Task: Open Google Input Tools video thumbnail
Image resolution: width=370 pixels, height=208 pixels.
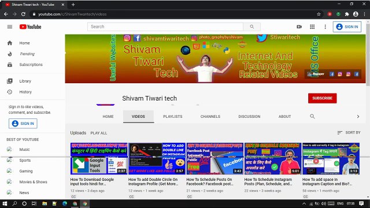Action: pos(99,158)
